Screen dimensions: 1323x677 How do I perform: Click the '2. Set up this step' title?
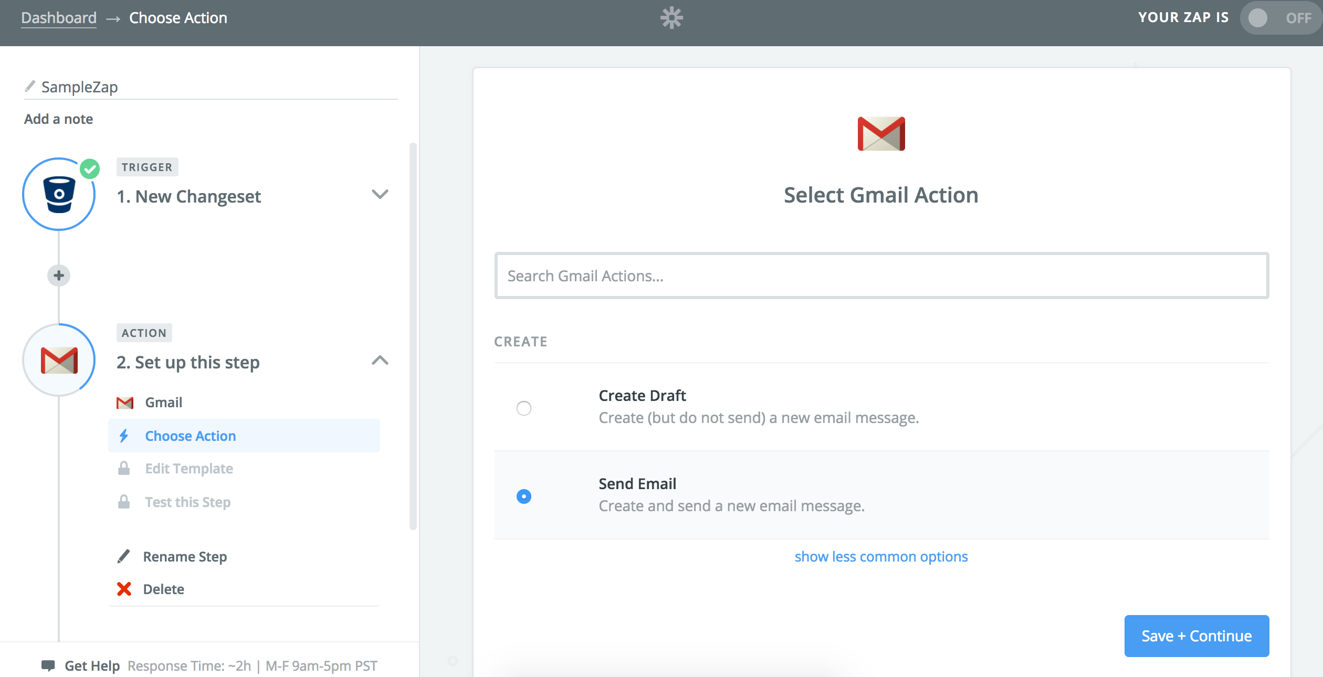click(x=188, y=362)
